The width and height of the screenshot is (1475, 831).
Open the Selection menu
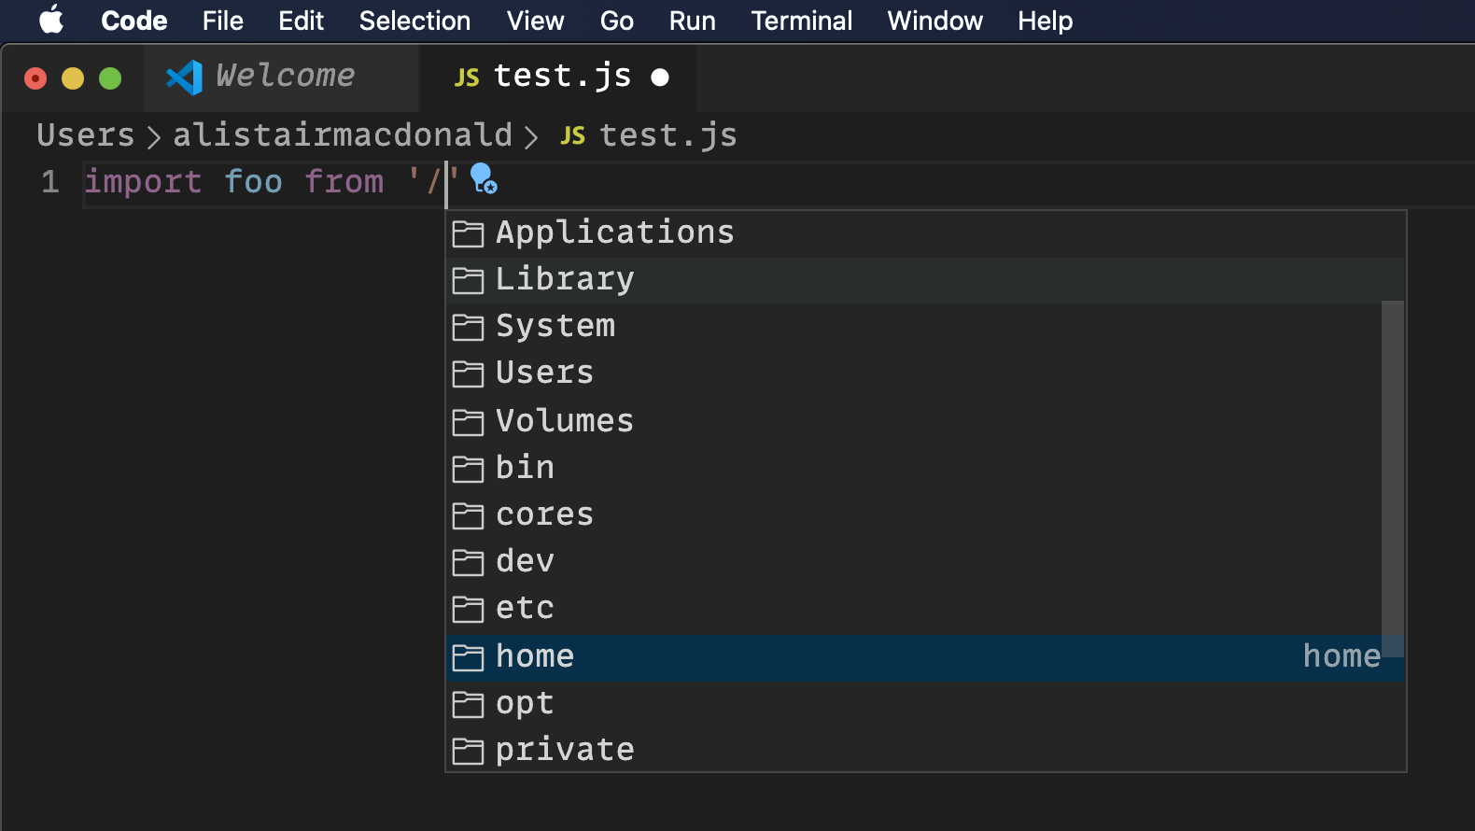tap(414, 21)
